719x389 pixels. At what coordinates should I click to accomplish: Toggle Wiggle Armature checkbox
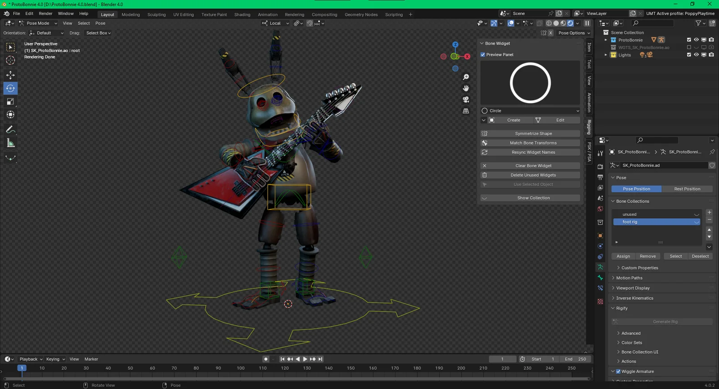pyautogui.click(x=618, y=371)
